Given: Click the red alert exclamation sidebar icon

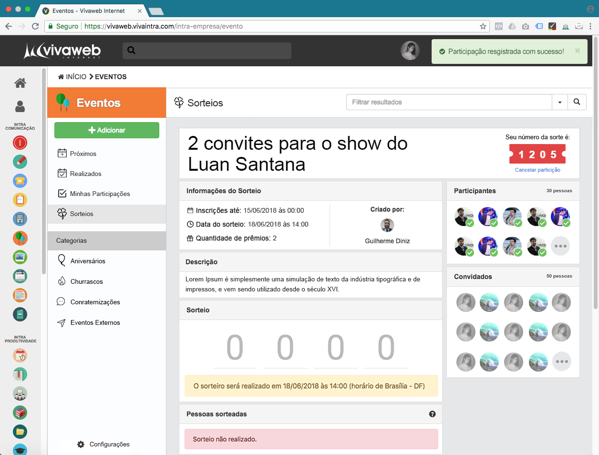Looking at the screenshot, I should coord(20,143).
